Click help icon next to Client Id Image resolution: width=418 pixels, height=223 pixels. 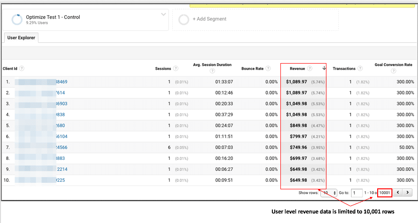click(x=22, y=69)
